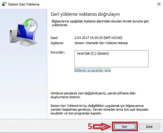This screenshot has height=133, width=163.
Task: Click the computer restore clock illustration
Action: pyautogui.click(x=24, y=32)
